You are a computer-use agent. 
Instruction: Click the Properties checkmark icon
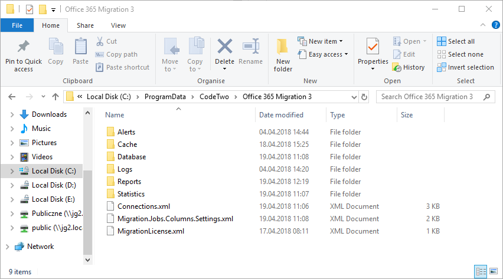(x=373, y=47)
